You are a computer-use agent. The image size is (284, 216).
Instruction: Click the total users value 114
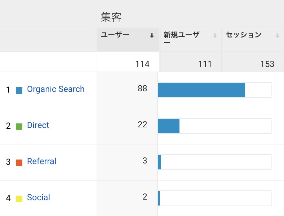tap(142, 64)
